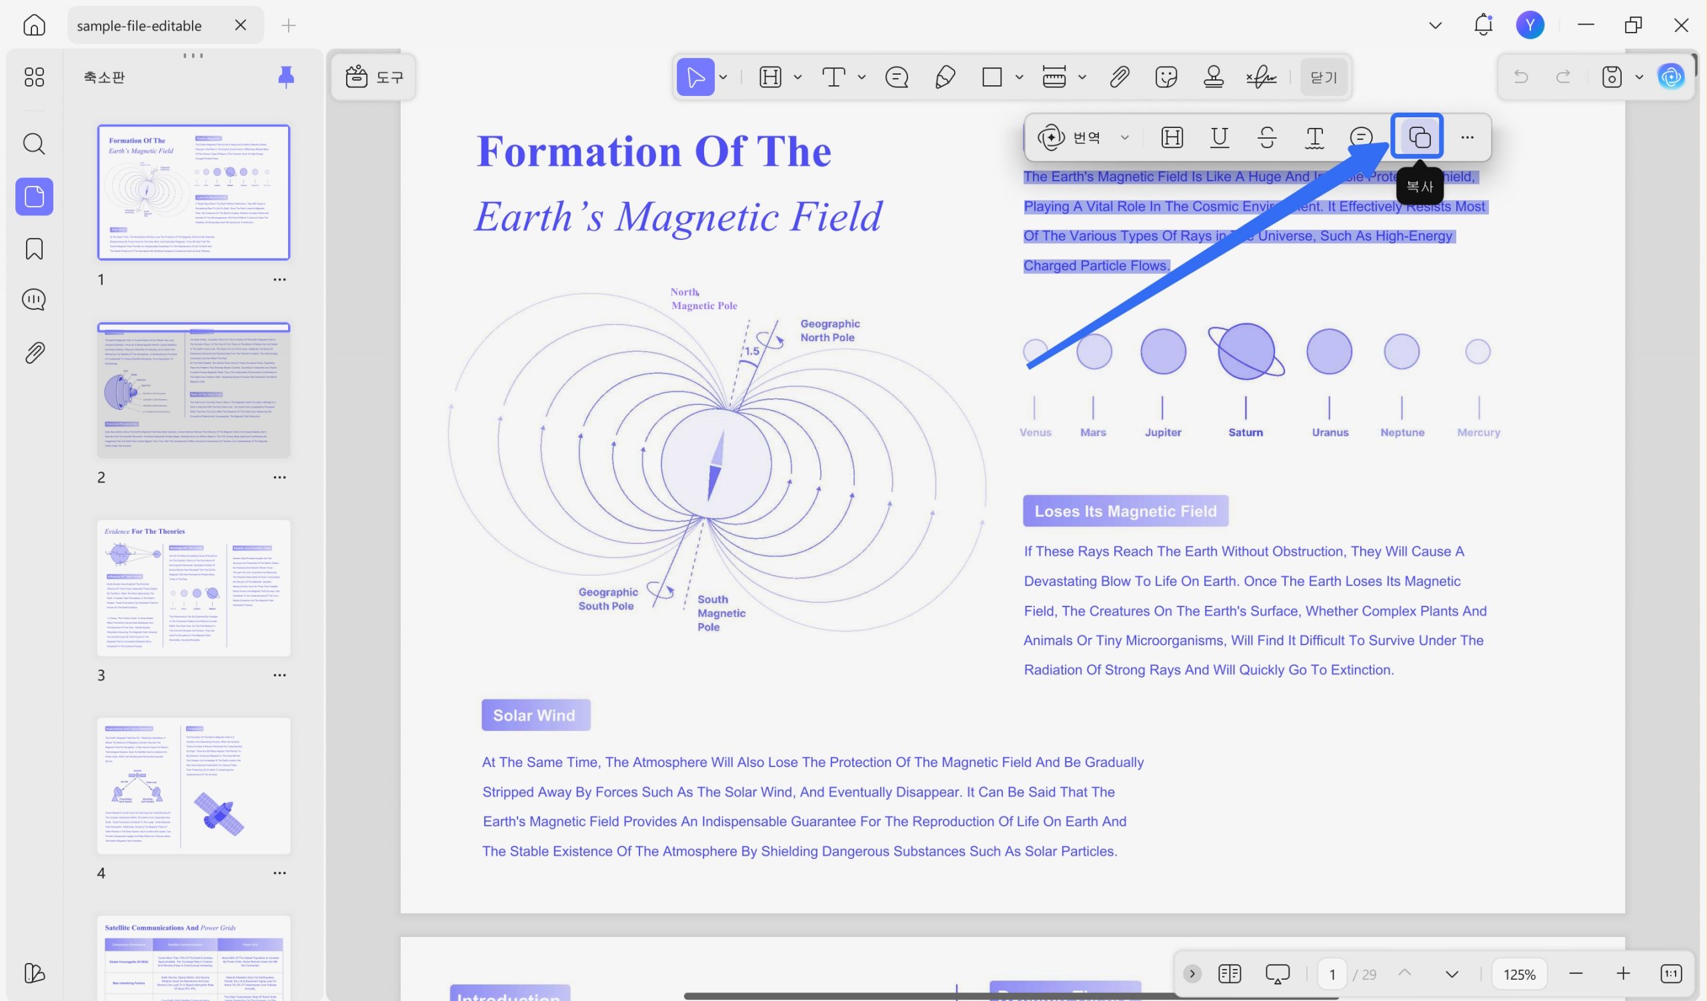
Task: Expand the save options dropdown arrow
Action: coord(1639,77)
